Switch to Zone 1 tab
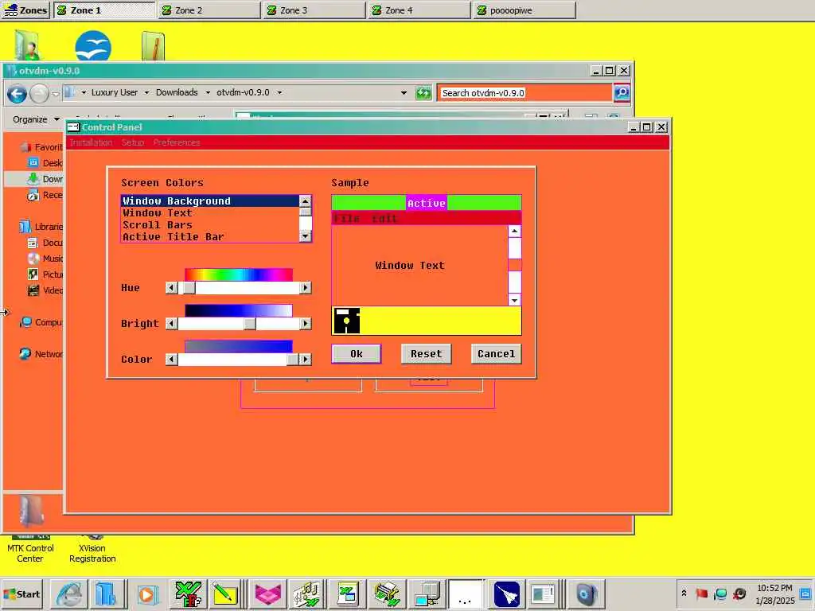 tap(104, 10)
